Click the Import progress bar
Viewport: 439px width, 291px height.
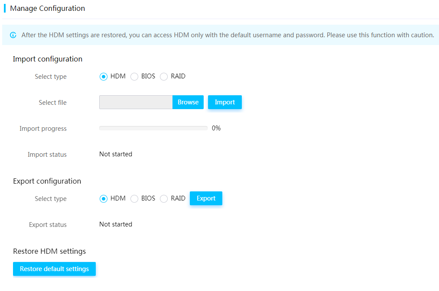153,128
